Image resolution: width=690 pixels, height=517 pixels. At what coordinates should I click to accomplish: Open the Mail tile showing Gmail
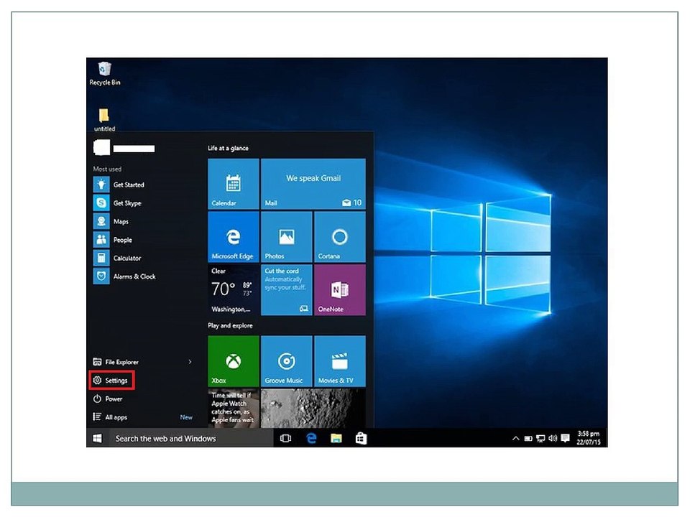coord(313,184)
